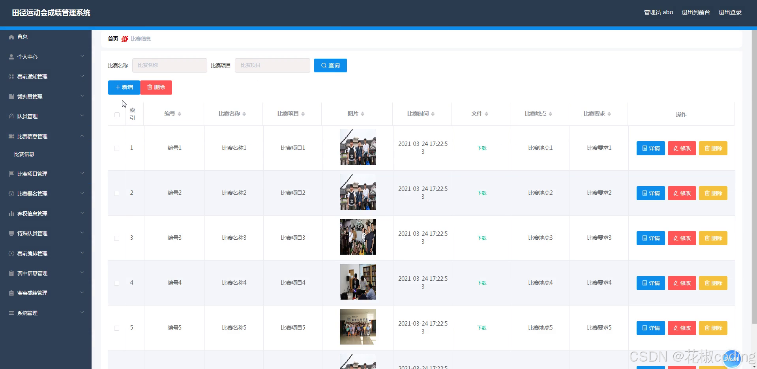Expand the 个人中心 menu chevron
Viewport: 757px width, 369px height.
click(x=82, y=56)
